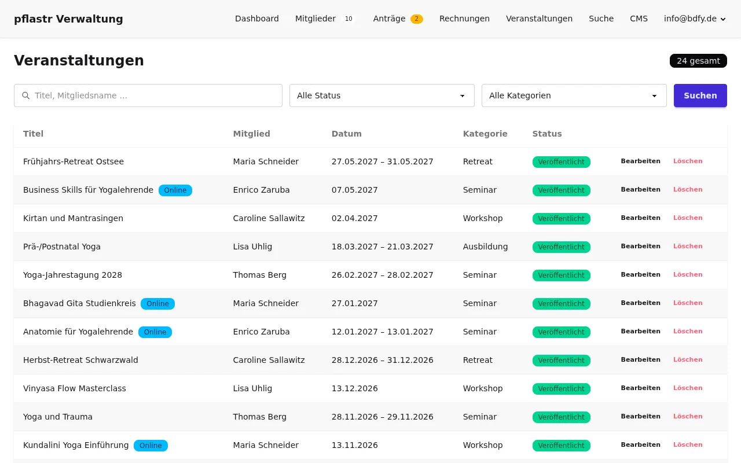The height and width of the screenshot is (463, 741).
Task: Open the Rechnungen menu item
Action: (x=464, y=19)
